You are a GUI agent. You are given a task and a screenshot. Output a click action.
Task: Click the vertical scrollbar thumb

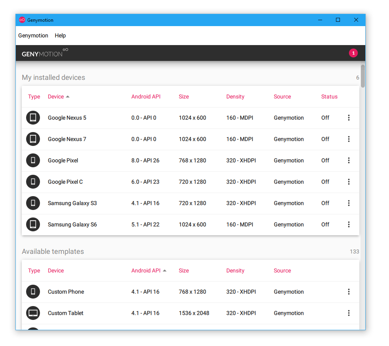[363, 76]
